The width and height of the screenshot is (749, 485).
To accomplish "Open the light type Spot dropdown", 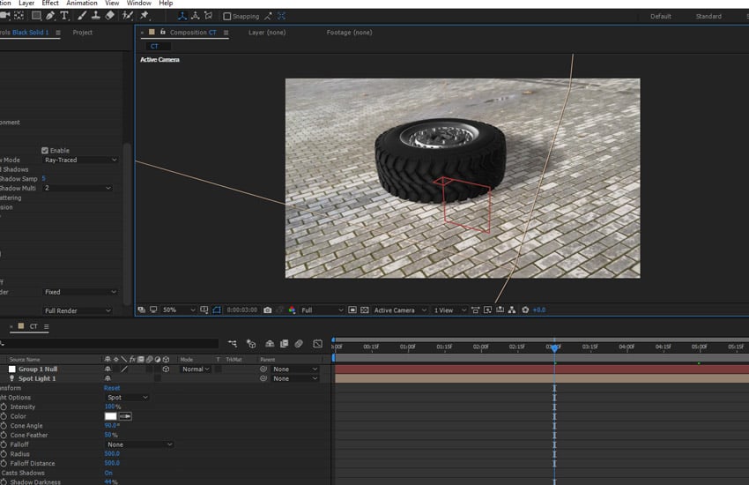I will 127,398.
